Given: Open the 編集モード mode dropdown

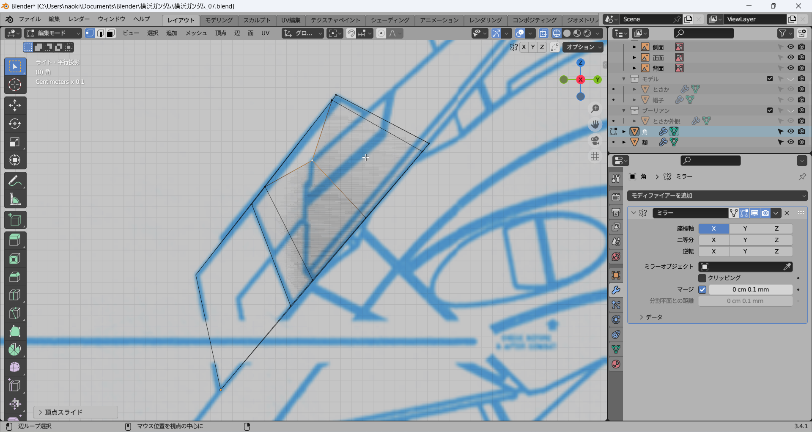Looking at the screenshot, I should pyautogui.click(x=53, y=33).
